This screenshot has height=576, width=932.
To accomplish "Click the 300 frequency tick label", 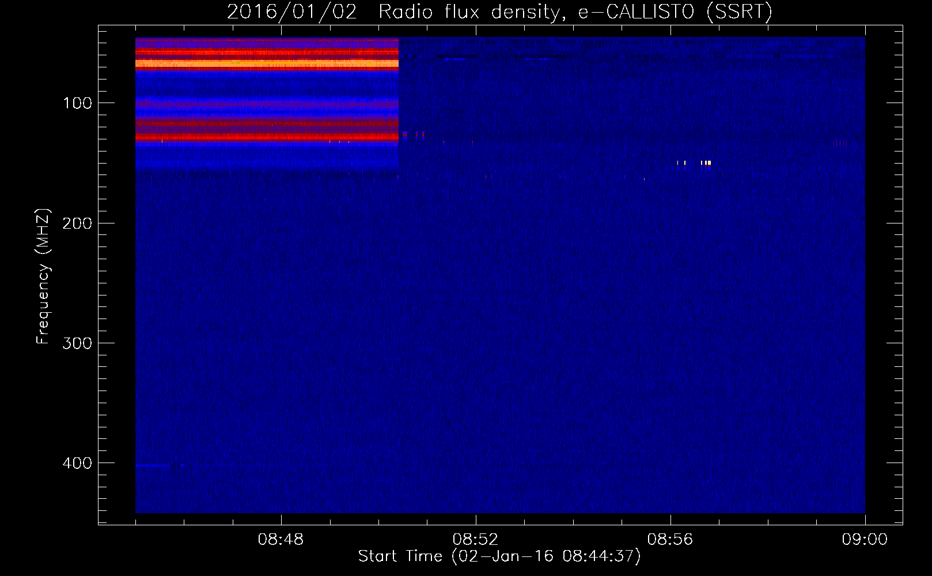I will (x=77, y=343).
